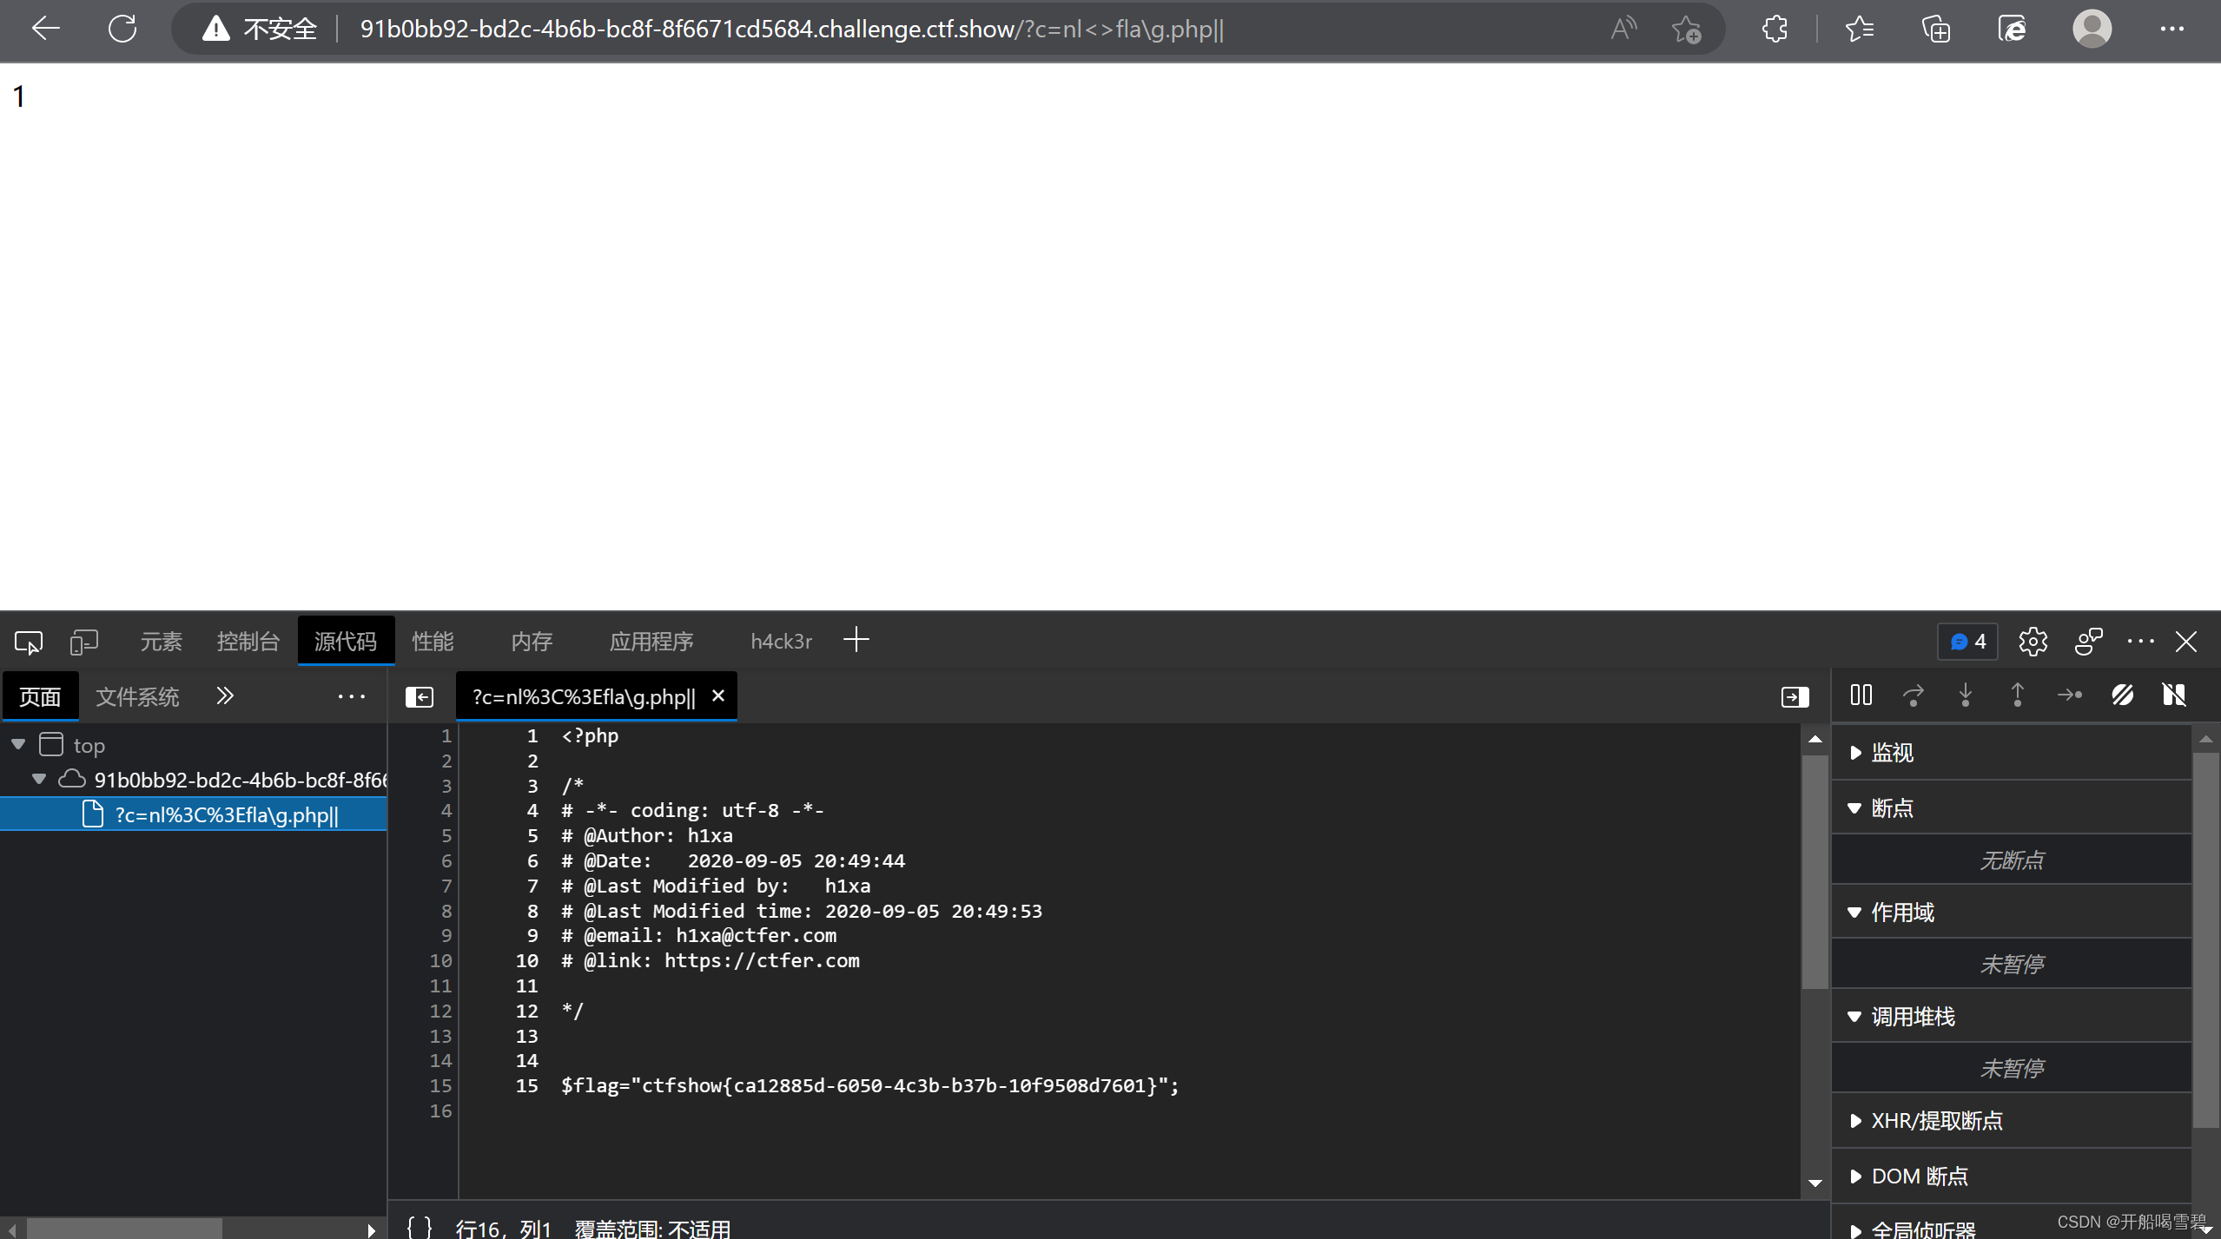
Task: Toggle device emulation mode icon
Action: pyautogui.click(x=83, y=643)
